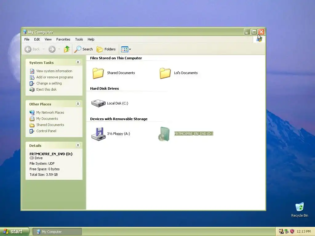This screenshot has width=315, height=236.
Task: Click the Forward arrow button
Action: coord(52,49)
